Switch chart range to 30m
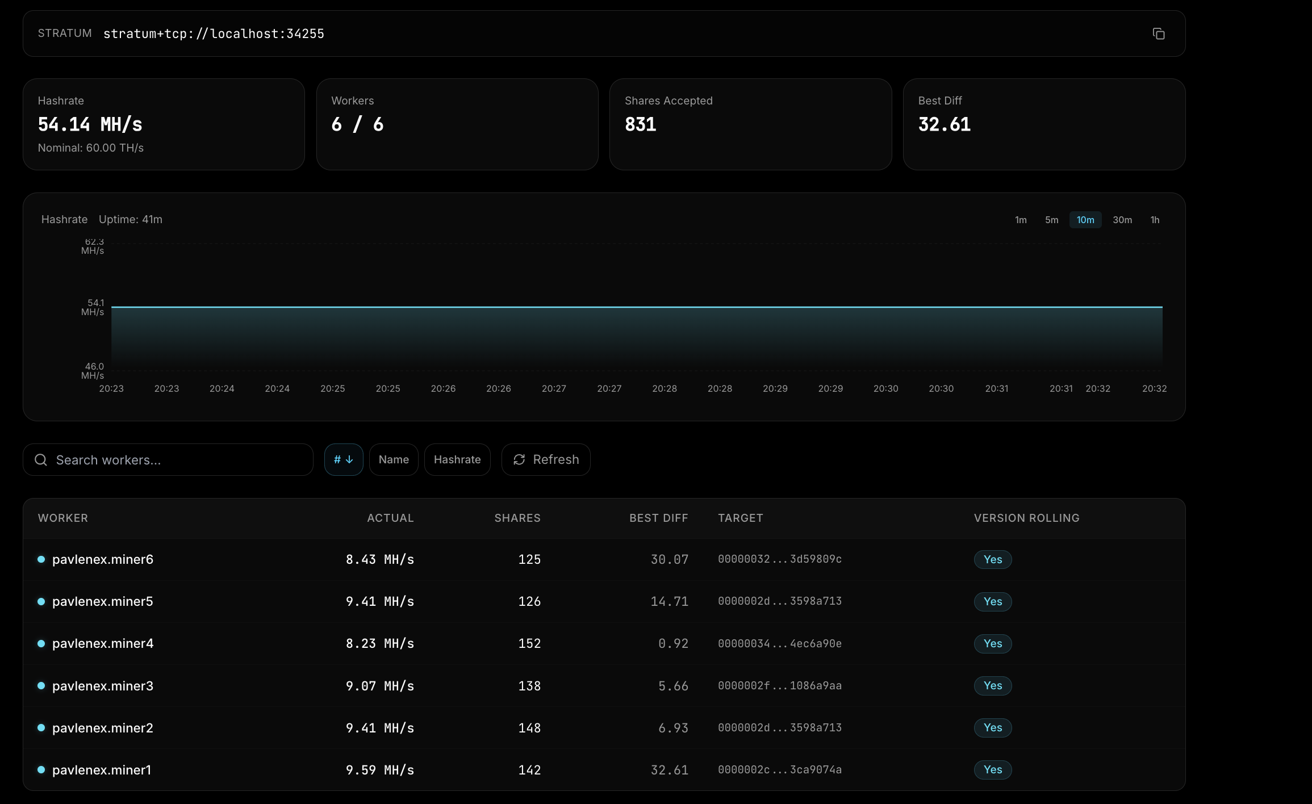1312x804 pixels. pos(1122,220)
